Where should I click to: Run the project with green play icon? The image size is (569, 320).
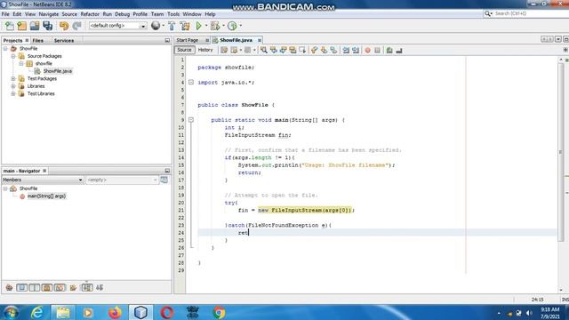198,26
